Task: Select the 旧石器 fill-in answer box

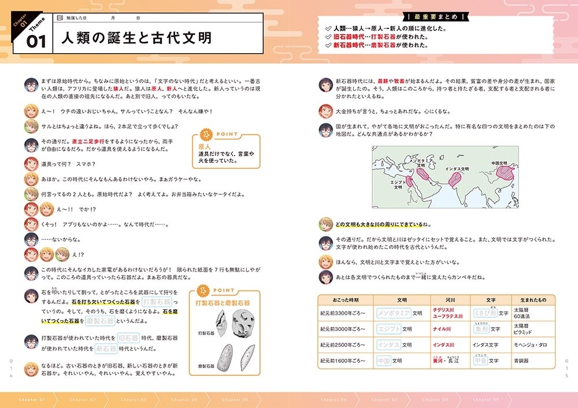Action: coord(129,337)
